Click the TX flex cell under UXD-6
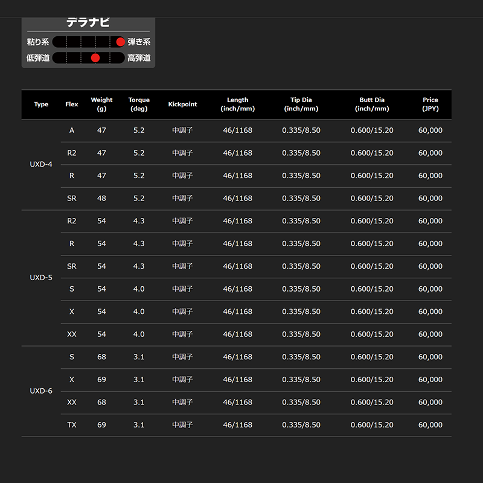The image size is (483, 483). (72, 425)
